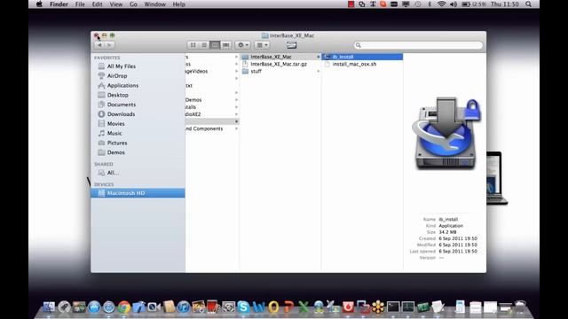The height and width of the screenshot is (319, 568).
Task: Open App Store from the Dock
Action: [x=94, y=307]
